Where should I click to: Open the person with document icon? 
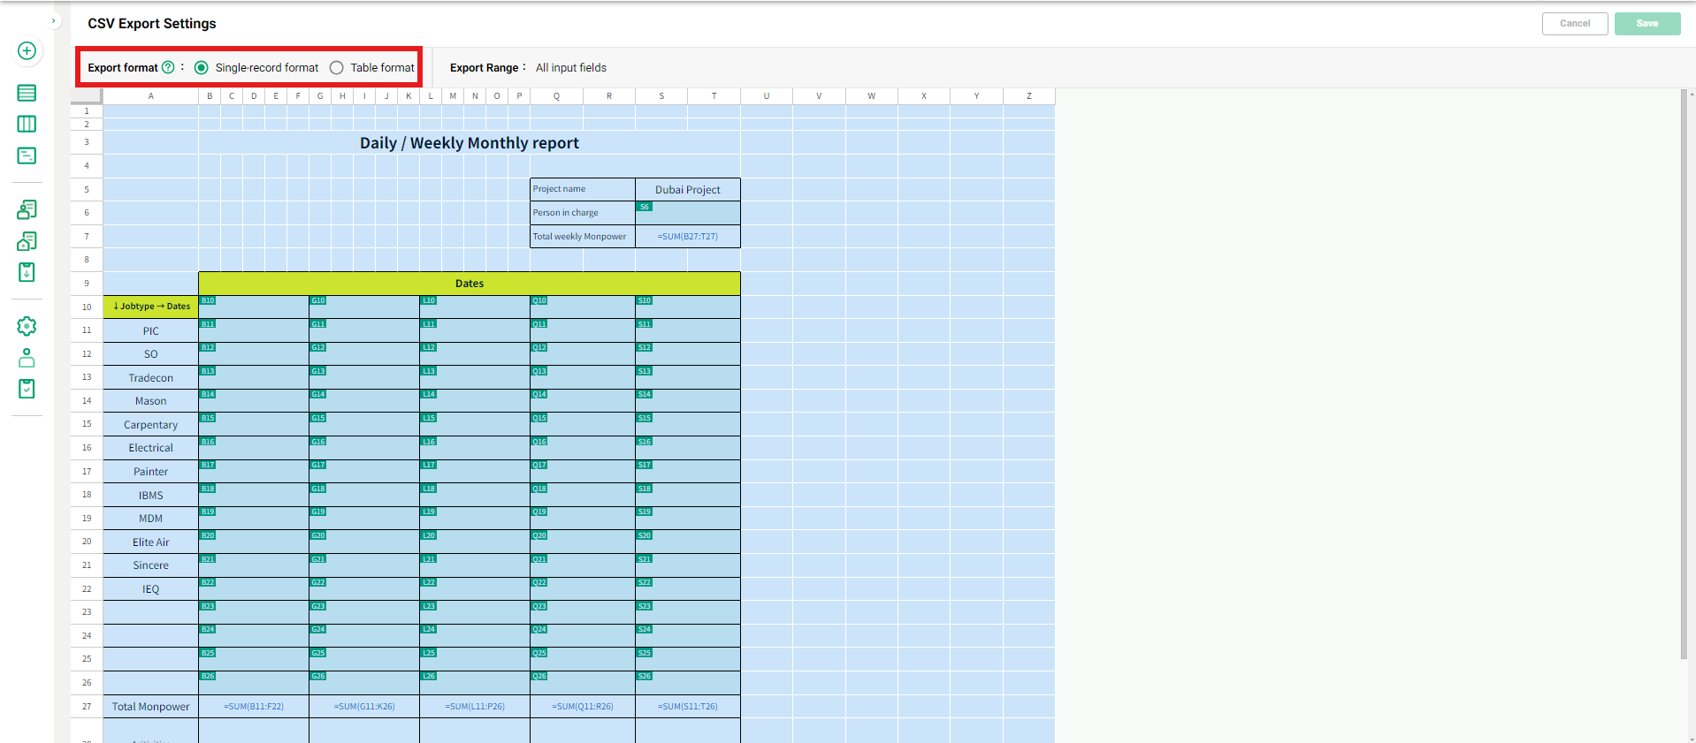[x=27, y=209]
